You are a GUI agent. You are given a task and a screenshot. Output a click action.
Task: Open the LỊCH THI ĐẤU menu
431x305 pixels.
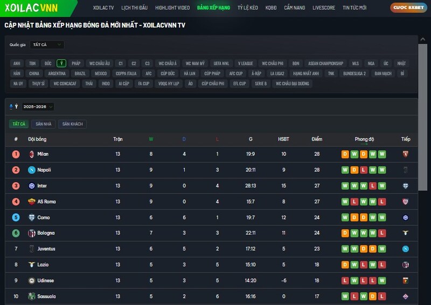(x=134, y=8)
